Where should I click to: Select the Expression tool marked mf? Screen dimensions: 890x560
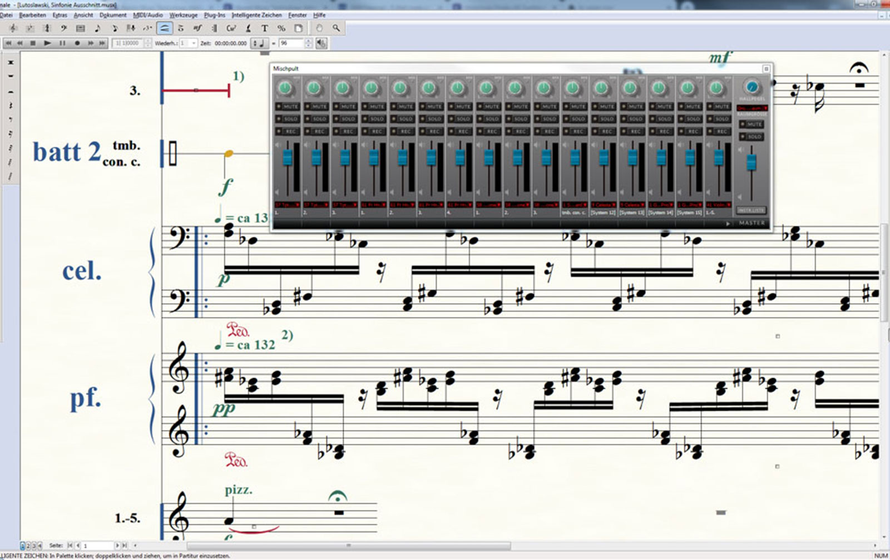197,28
